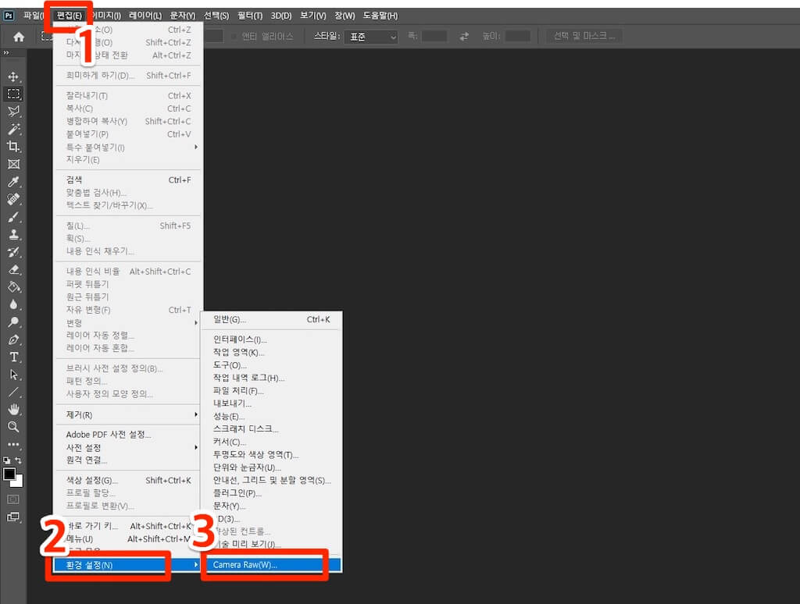Image resolution: width=800 pixels, height=604 pixels.
Task: Open the 환경 설정(N) submenu
Action: click(127, 565)
